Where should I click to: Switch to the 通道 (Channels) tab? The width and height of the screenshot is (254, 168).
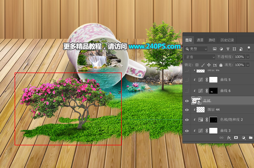[200, 40]
